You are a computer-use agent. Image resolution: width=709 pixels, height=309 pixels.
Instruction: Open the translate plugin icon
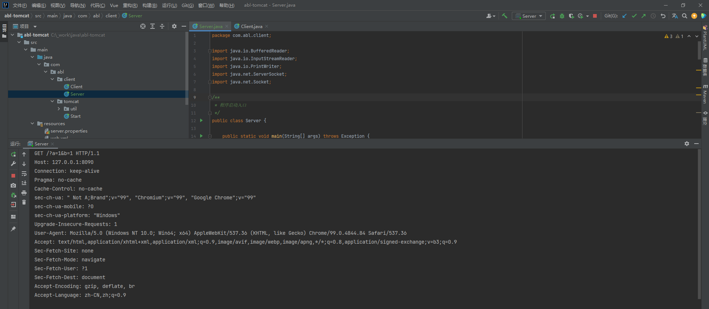coord(675,16)
